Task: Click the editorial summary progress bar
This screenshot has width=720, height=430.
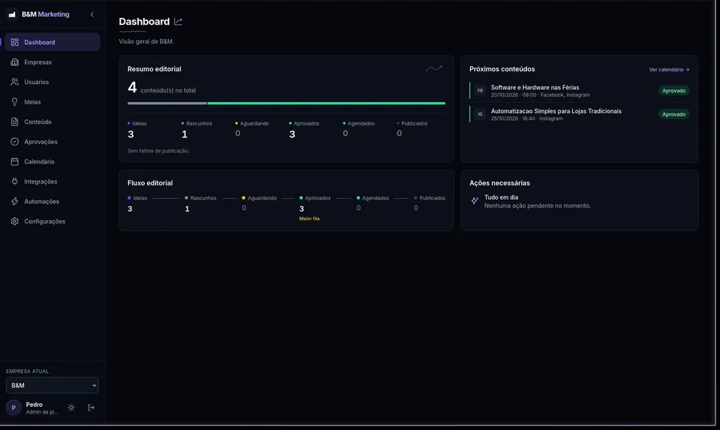Action: click(286, 104)
